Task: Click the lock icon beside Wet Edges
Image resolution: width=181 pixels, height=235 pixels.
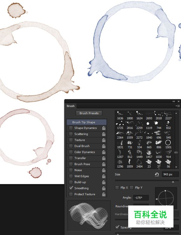Action: coord(104,176)
